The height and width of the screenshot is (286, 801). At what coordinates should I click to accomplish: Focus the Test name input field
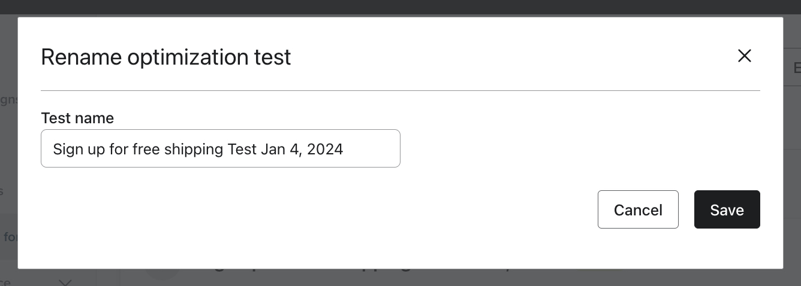click(220, 148)
